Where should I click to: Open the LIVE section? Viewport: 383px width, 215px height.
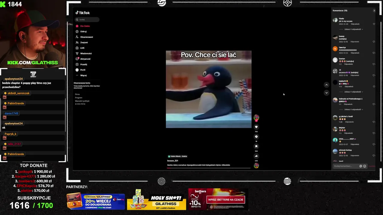coord(80,48)
